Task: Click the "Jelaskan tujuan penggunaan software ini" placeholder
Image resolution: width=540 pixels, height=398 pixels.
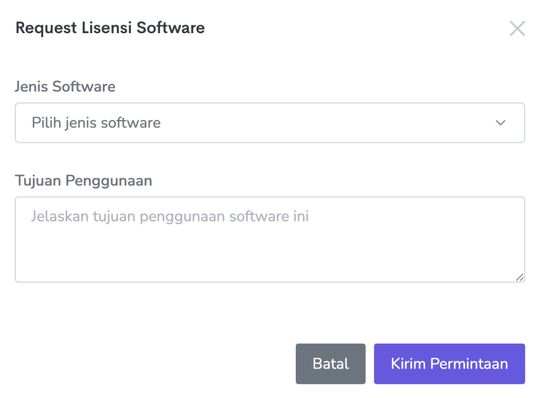Action: pyautogui.click(x=169, y=217)
